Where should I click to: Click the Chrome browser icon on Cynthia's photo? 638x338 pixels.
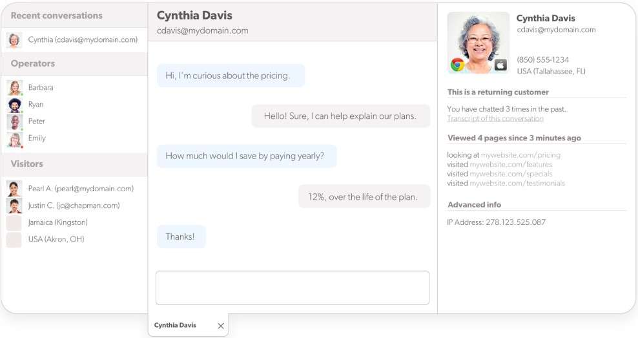click(457, 65)
